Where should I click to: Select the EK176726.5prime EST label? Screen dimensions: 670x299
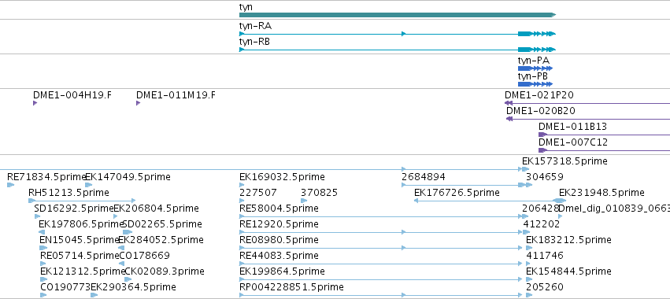click(457, 192)
